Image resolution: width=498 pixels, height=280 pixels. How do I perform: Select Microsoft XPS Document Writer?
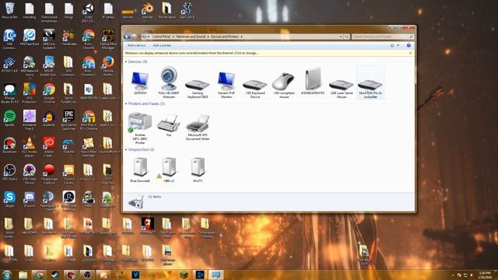[198, 128]
